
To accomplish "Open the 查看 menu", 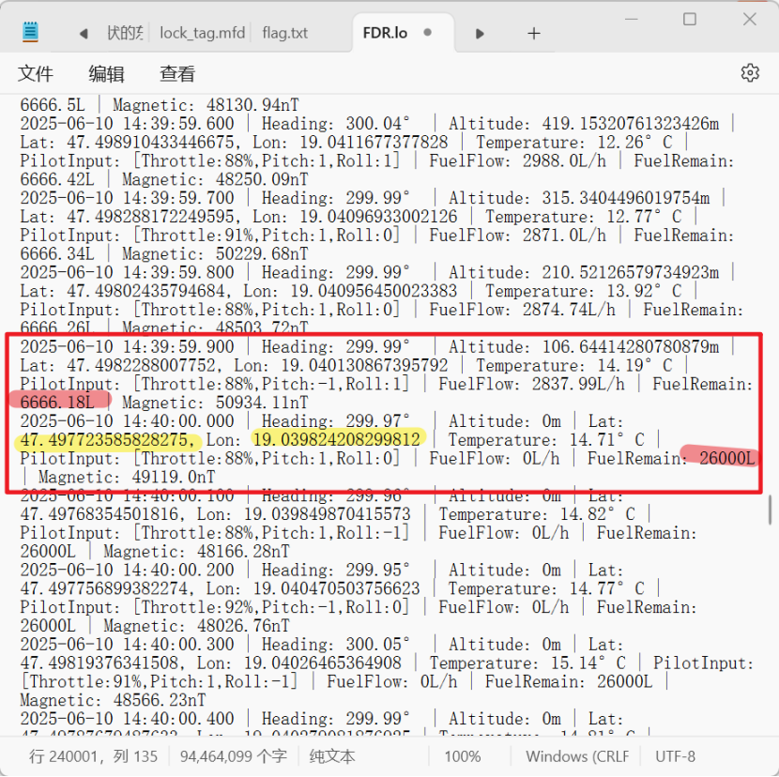I will [x=177, y=74].
